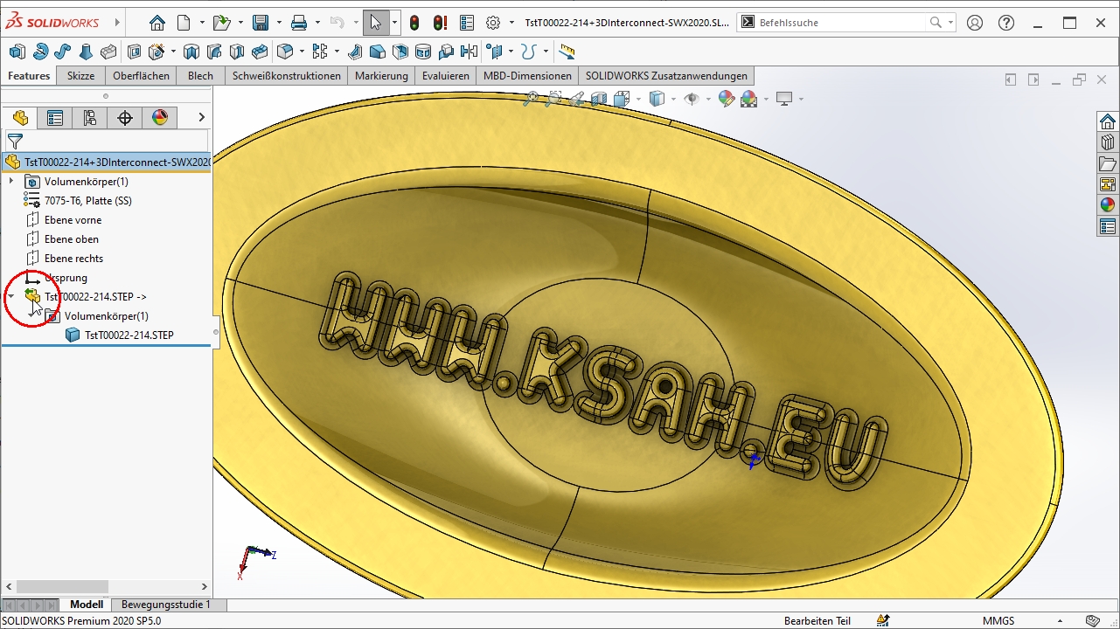This screenshot has height=629, width=1120.
Task: Print the document
Action: click(299, 23)
